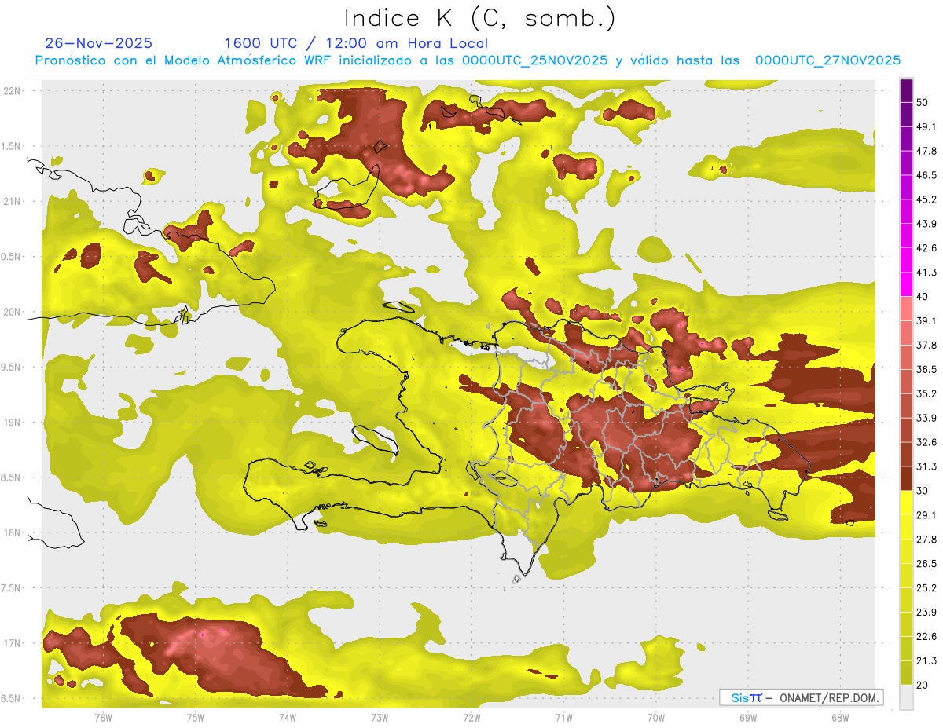Click colorbar value "35.2"
The width and height of the screenshot is (943, 728).
[926, 393]
